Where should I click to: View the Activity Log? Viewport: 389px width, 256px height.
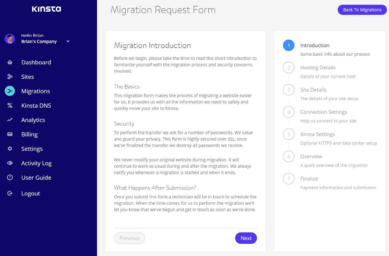(x=36, y=163)
